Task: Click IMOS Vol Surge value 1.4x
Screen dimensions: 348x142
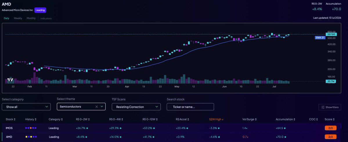Action: click(x=245, y=128)
